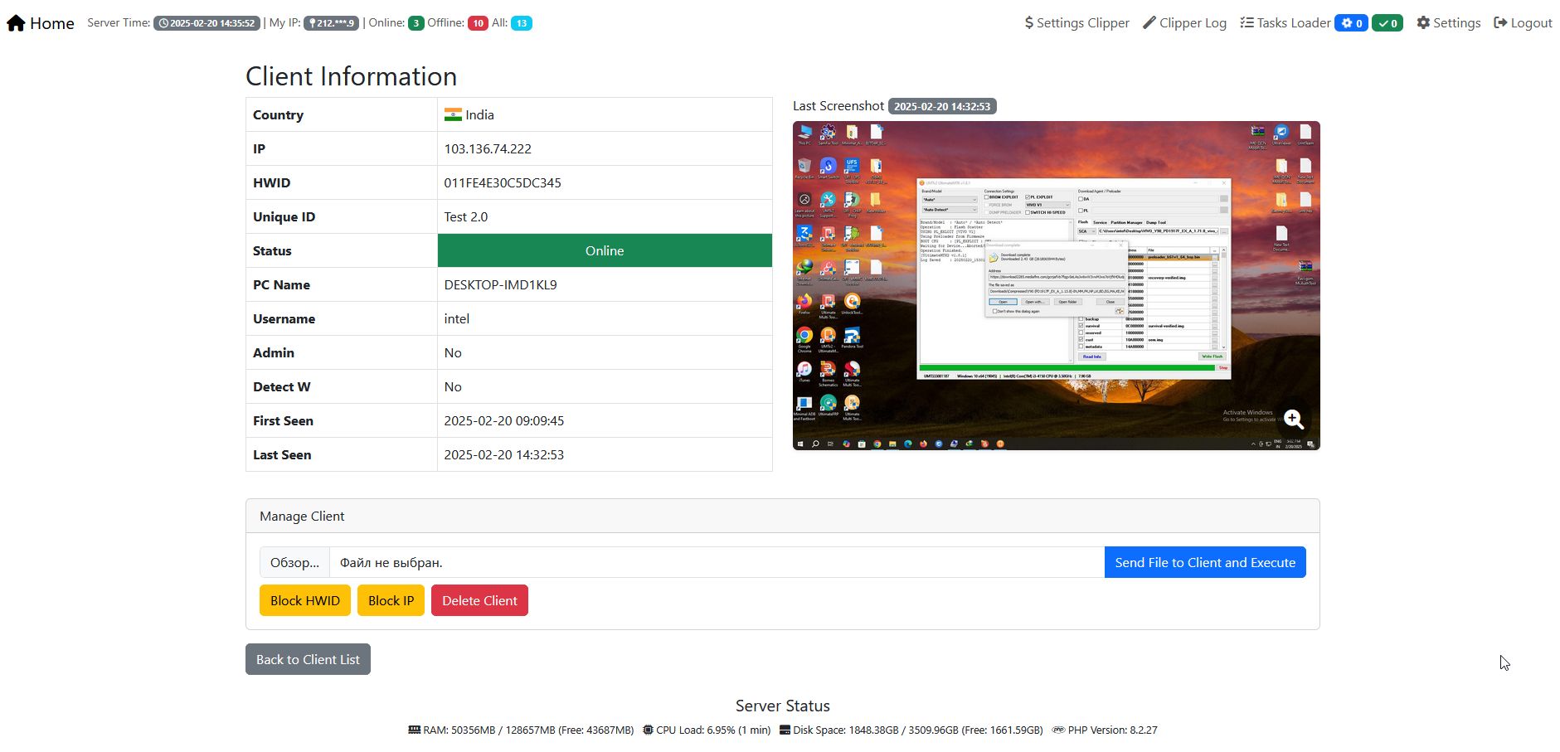Click the "No" value in Detect W row

coord(453,387)
